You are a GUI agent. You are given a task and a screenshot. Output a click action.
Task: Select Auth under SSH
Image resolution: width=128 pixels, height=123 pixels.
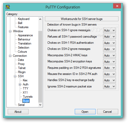(x=25, y=84)
